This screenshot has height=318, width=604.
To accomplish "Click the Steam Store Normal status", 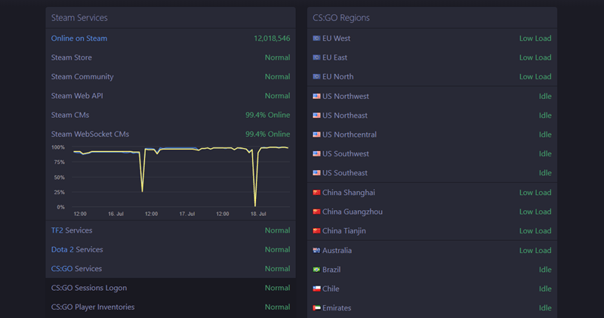I will [277, 57].
